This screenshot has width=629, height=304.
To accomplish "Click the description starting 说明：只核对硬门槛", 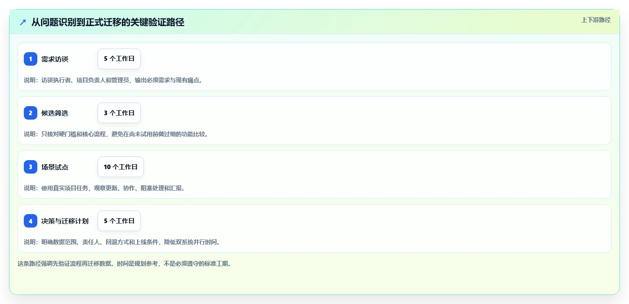I will pos(116,134).
